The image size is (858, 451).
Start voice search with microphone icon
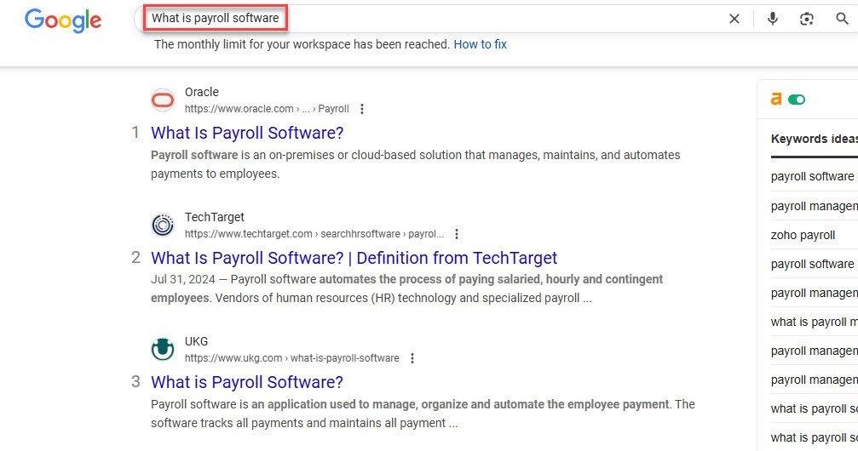click(772, 19)
